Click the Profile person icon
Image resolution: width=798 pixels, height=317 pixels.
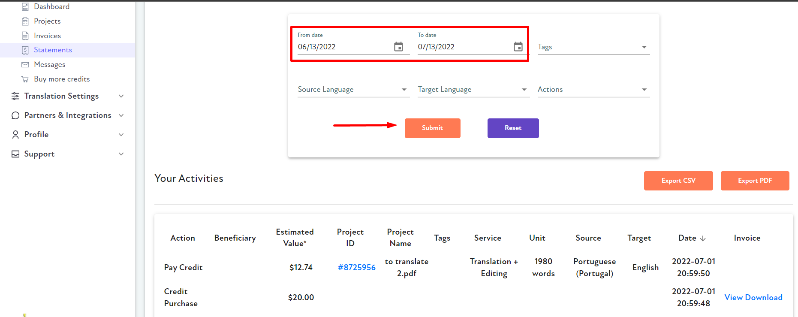[15, 135]
